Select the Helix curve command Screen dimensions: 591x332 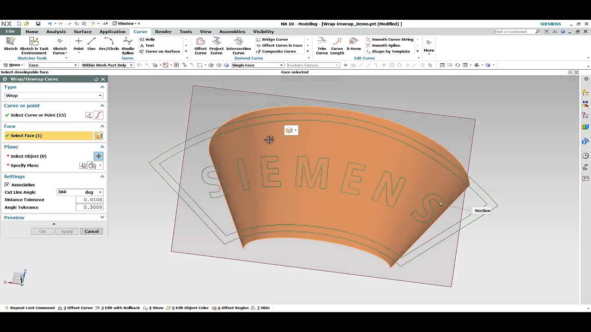pos(147,39)
